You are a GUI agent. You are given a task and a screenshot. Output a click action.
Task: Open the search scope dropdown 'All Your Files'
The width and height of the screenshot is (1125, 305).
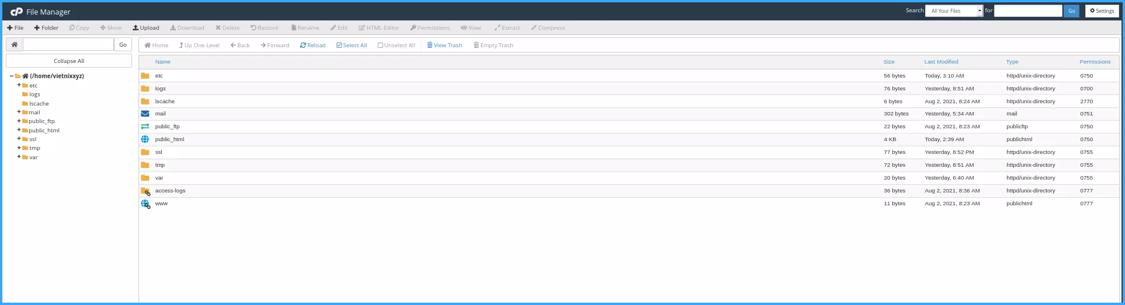(x=954, y=10)
